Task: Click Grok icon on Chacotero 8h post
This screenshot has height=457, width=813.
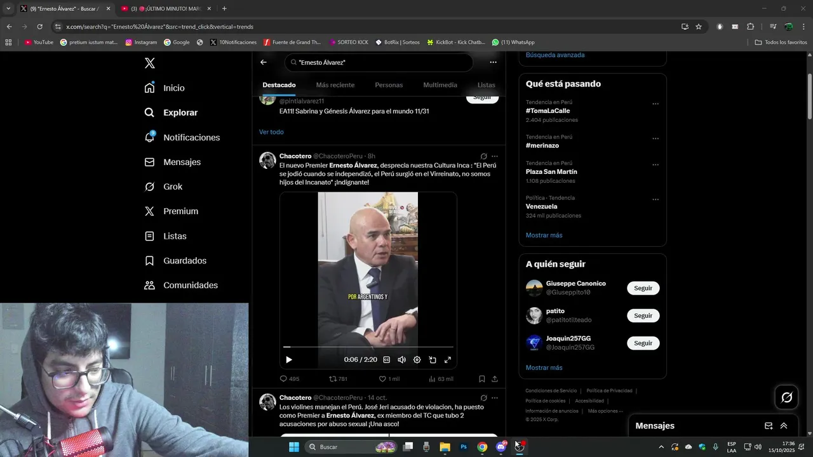Action: (483, 156)
